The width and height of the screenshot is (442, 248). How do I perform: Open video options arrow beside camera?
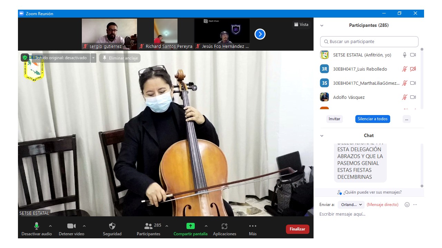(x=84, y=226)
